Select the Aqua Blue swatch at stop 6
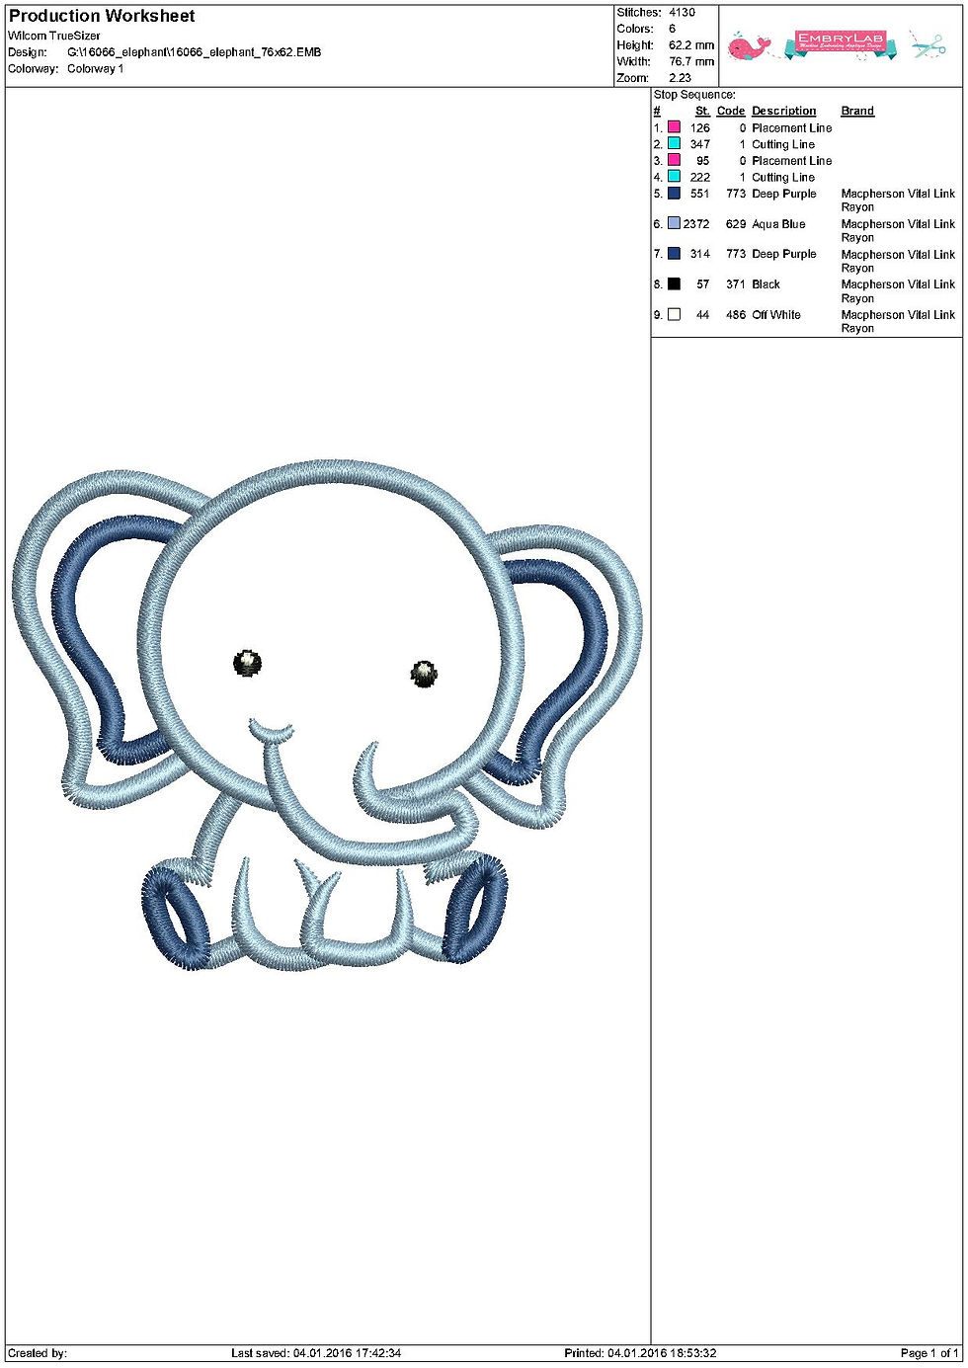 673,224
